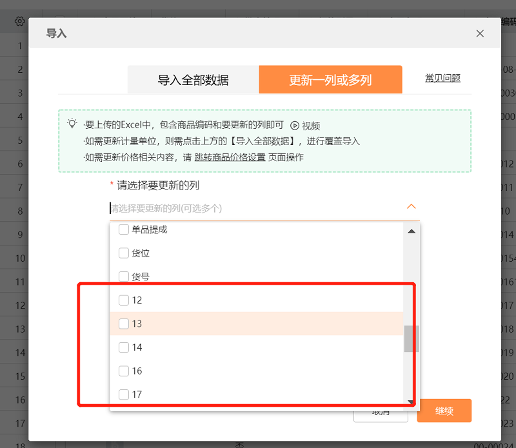Screen dimensions: 516x448
Task: Click the dropdown list scrollbar thumb
Action: coord(412,339)
